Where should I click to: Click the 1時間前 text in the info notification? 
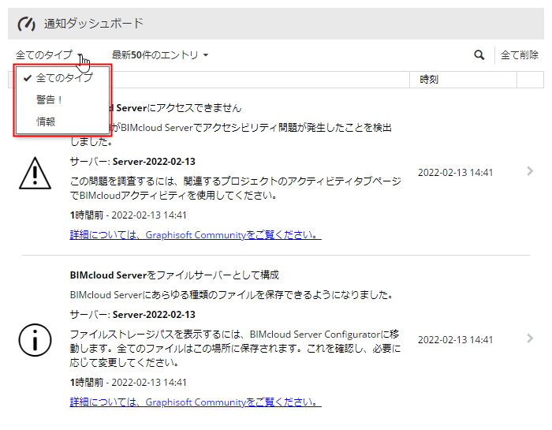point(86,382)
